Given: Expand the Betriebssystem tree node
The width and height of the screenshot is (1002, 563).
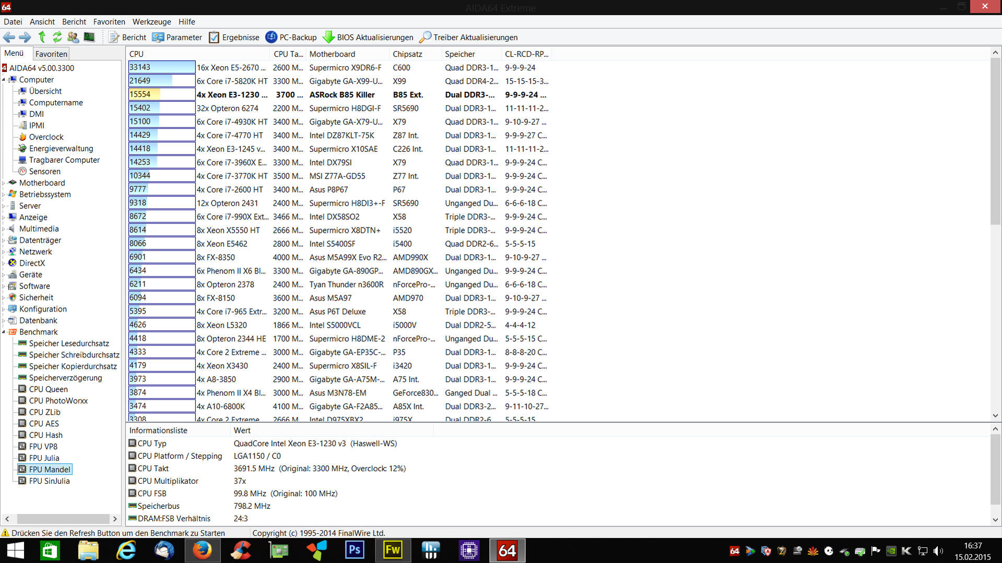Looking at the screenshot, I should (4, 195).
